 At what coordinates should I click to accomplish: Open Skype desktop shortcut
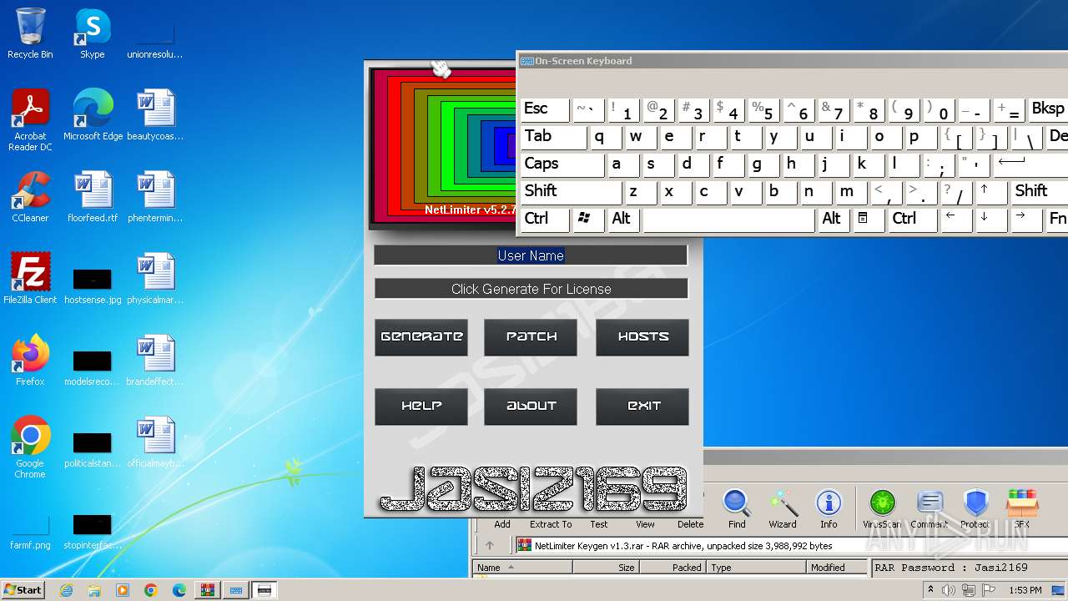(x=92, y=34)
